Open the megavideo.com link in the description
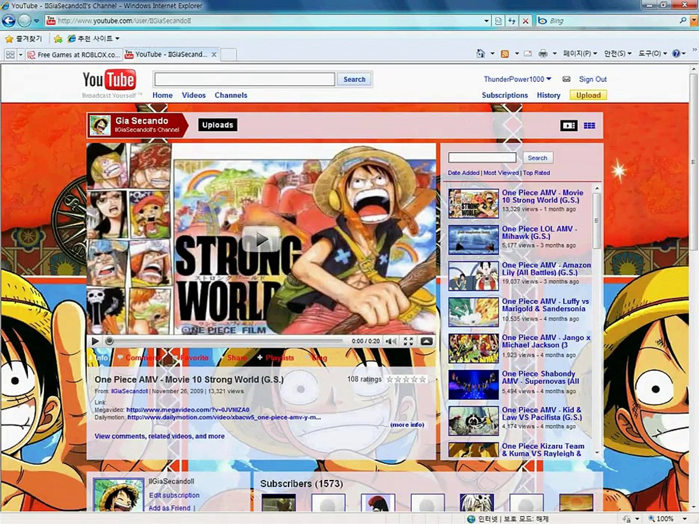 tap(188, 410)
